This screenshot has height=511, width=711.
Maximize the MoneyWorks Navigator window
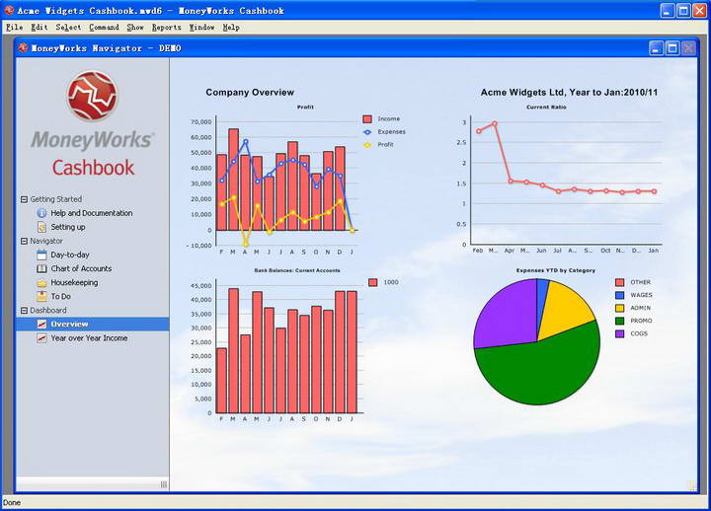point(672,48)
